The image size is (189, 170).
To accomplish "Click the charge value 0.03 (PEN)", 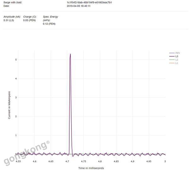I will (x=30, y=20).
